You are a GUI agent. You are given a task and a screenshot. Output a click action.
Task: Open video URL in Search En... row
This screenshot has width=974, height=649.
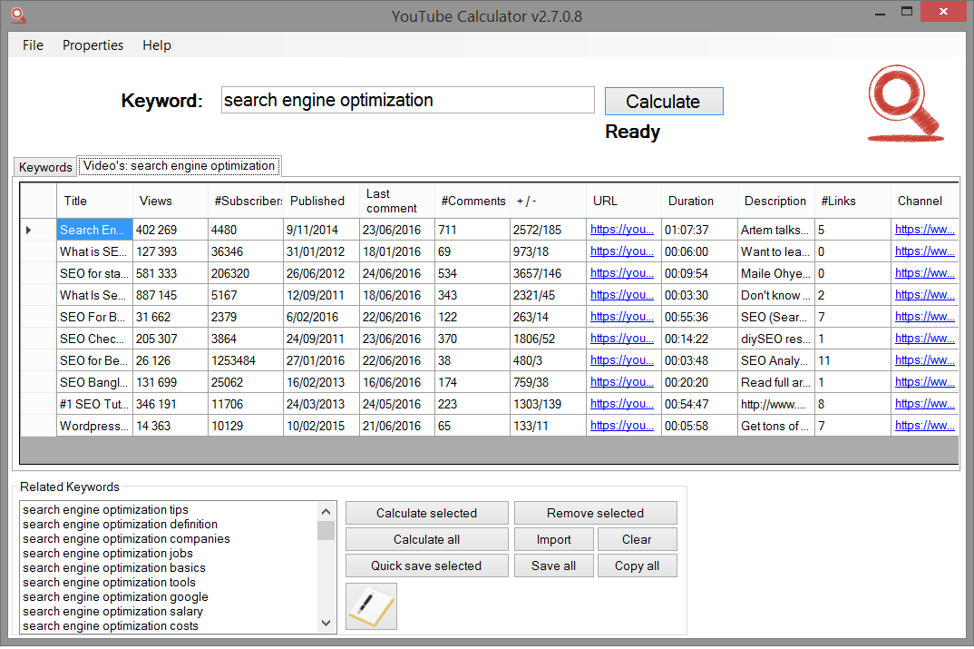[622, 230]
